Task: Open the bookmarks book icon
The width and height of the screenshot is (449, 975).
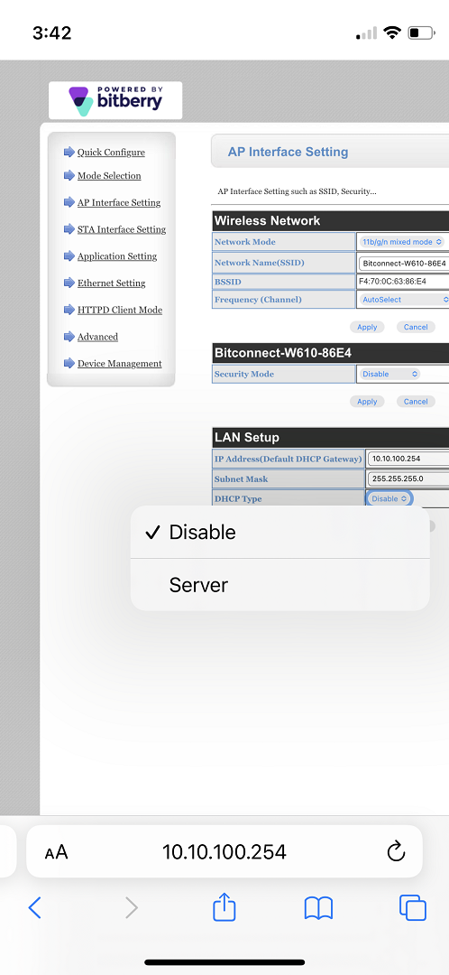Action: tap(318, 908)
